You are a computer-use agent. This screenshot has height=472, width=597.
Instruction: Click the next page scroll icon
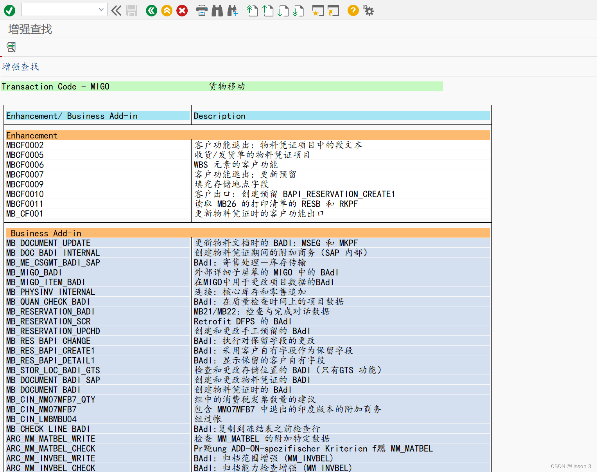click(283, 11)
